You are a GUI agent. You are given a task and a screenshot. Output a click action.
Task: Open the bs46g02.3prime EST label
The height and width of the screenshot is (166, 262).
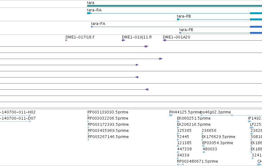pos(216,112)
